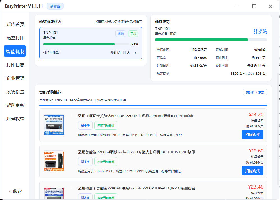Click the 正常 status tag

(x=133, y=34)
